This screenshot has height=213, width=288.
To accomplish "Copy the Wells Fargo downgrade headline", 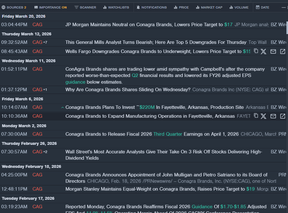I will tap(256, 51).
